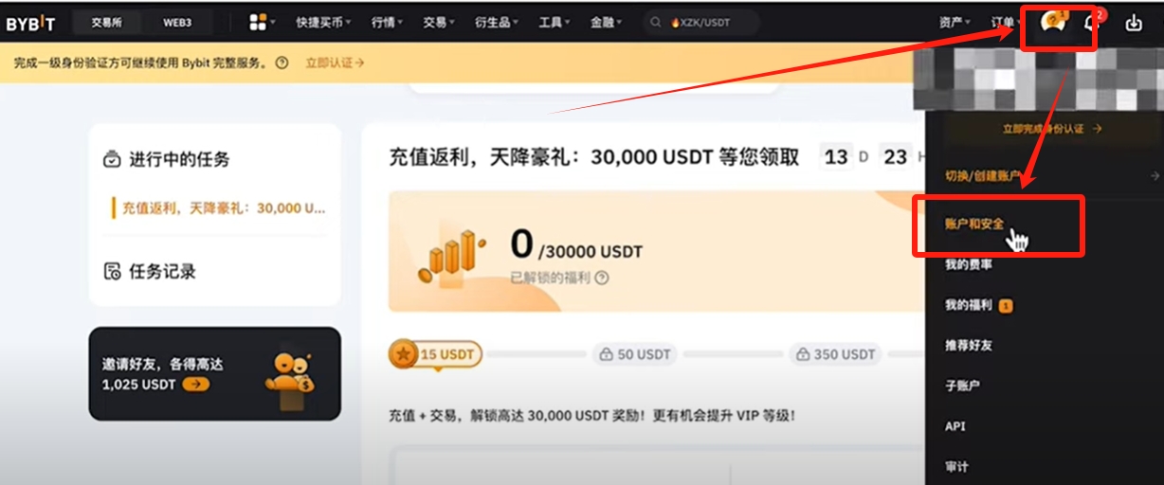Open the apps grid icon

[x=258, y=22]
